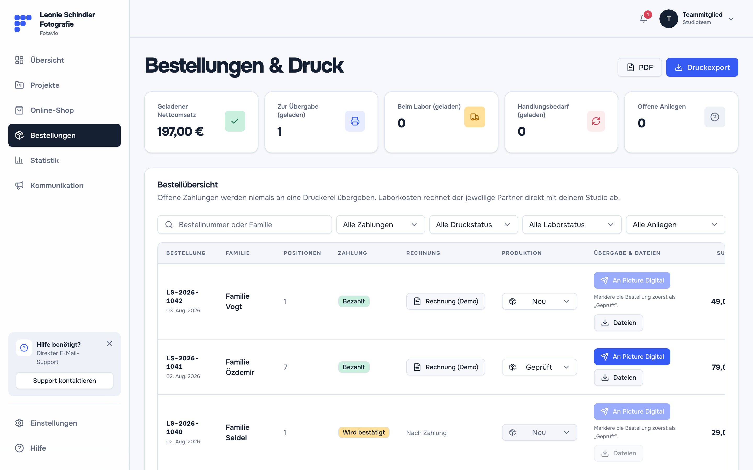Expand the Alle Anliegen dropdown
This screenshot has width=753, height=470.
tap(675, 225)
